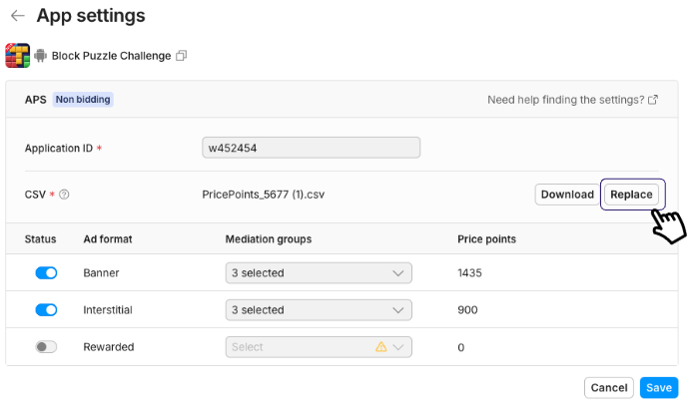Save the app settings

pos(659,388)
